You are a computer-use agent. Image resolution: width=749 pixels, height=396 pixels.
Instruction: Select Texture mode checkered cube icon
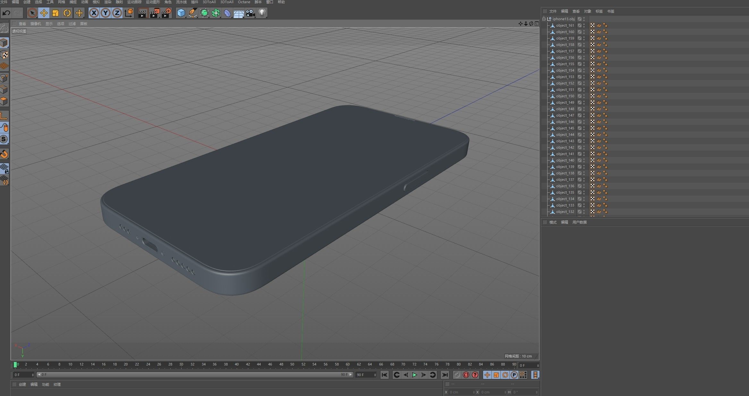point(4,55)
